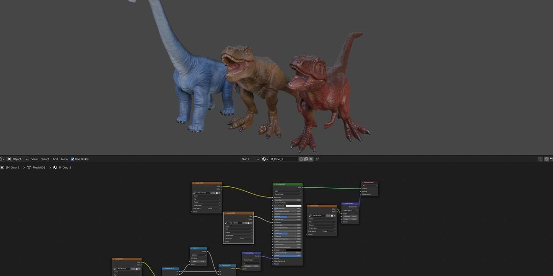Open the View menu in node editor
The height and width of the screenshot is (276, 553).
tap(35, 159)
